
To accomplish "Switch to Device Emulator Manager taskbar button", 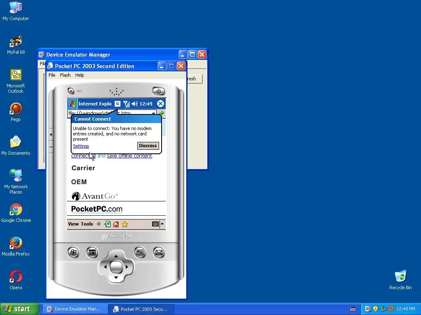I will coord(75,309).
